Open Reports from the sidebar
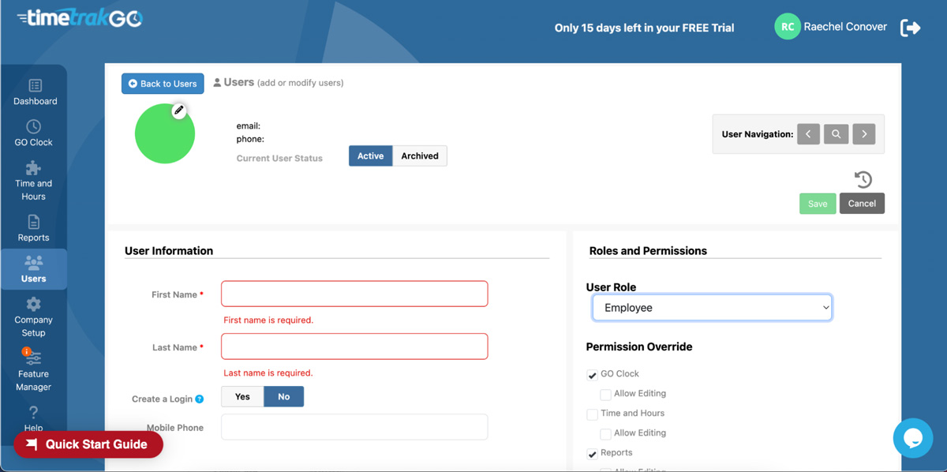947x472 pixels. click(34, 229)
